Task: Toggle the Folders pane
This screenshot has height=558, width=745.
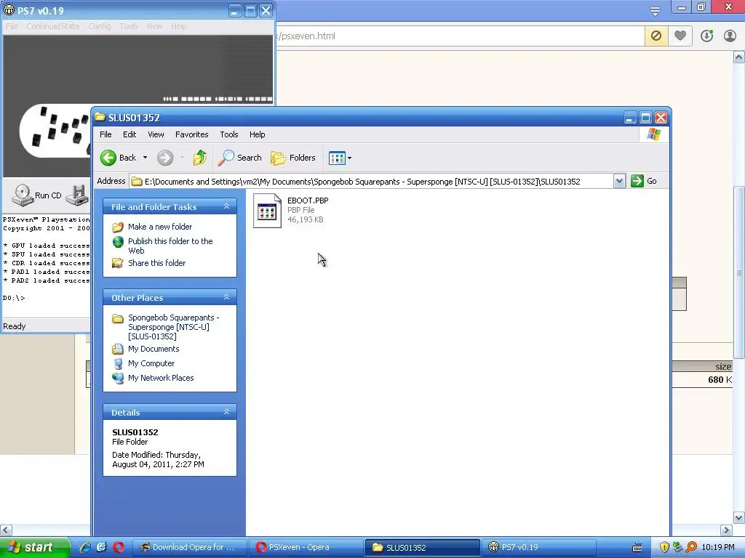Action: 293,158
